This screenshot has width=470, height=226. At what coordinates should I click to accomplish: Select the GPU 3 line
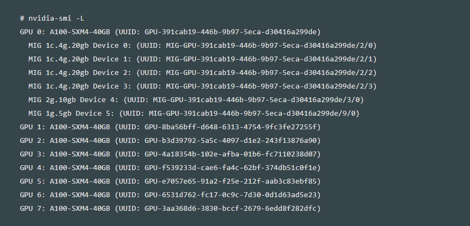tap(170, 154)
